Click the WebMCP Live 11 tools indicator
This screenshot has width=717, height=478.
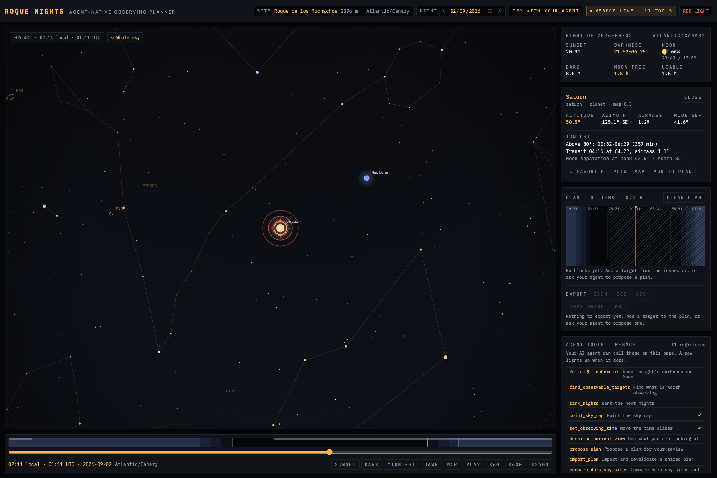click(x=631, y=11)
